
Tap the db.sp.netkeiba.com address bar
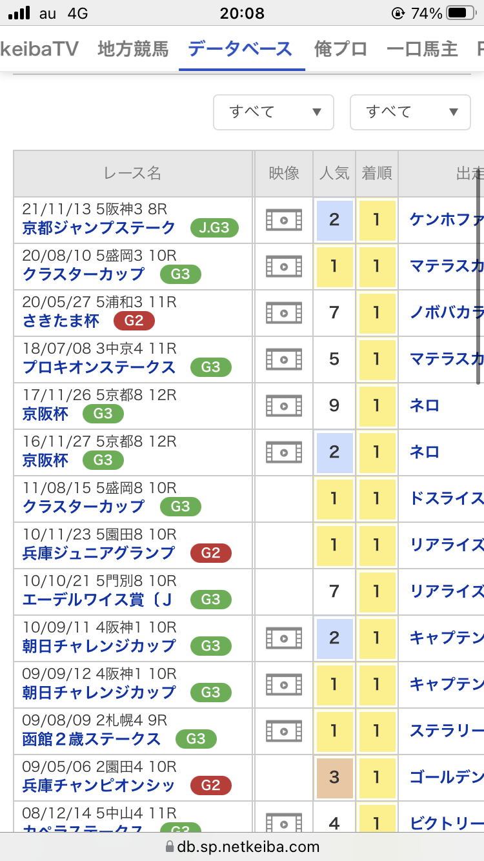pos(242,847)
